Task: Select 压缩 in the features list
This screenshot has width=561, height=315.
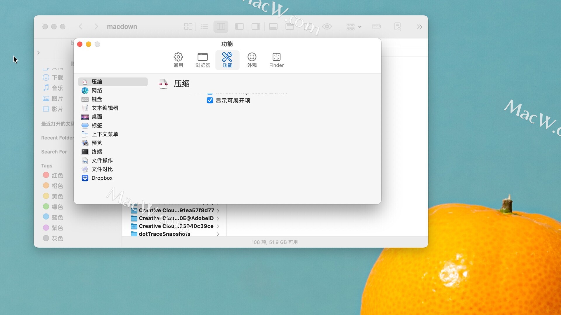Action: coord(113,82)
